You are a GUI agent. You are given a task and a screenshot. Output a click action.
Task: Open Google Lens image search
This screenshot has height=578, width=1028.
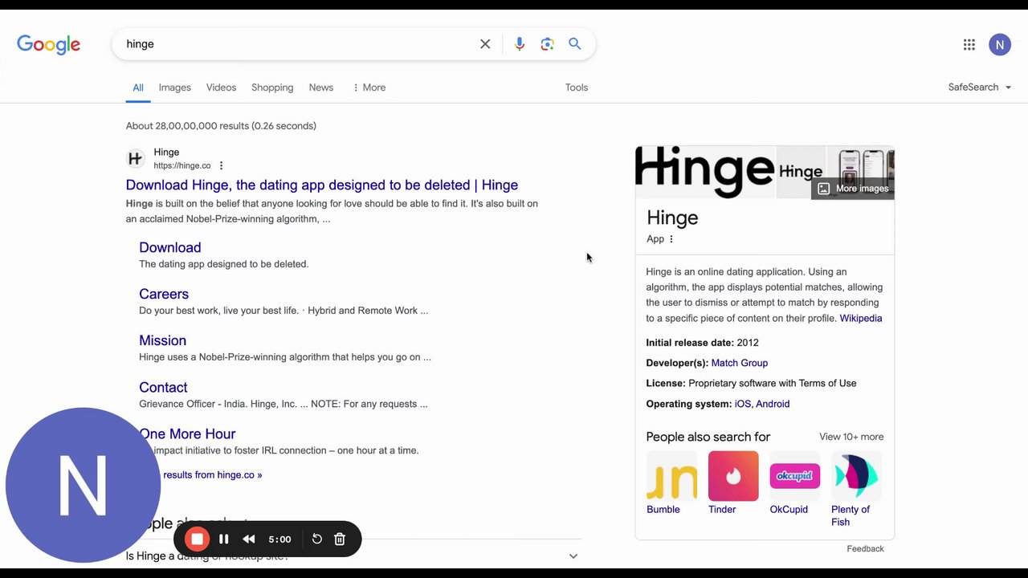(x=547, y=44)
